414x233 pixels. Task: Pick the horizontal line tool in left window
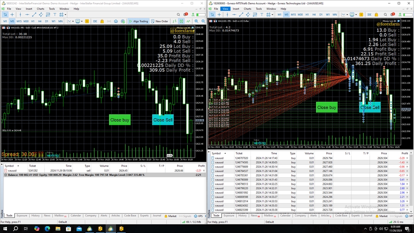(x=27, y=15)
